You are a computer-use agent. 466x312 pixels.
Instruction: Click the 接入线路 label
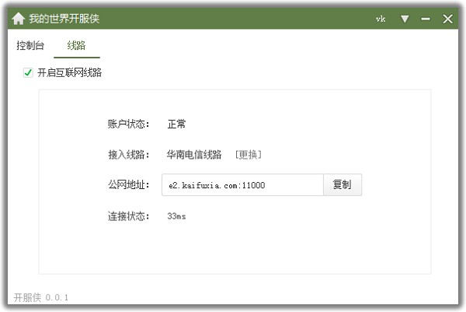coord(128,155)
